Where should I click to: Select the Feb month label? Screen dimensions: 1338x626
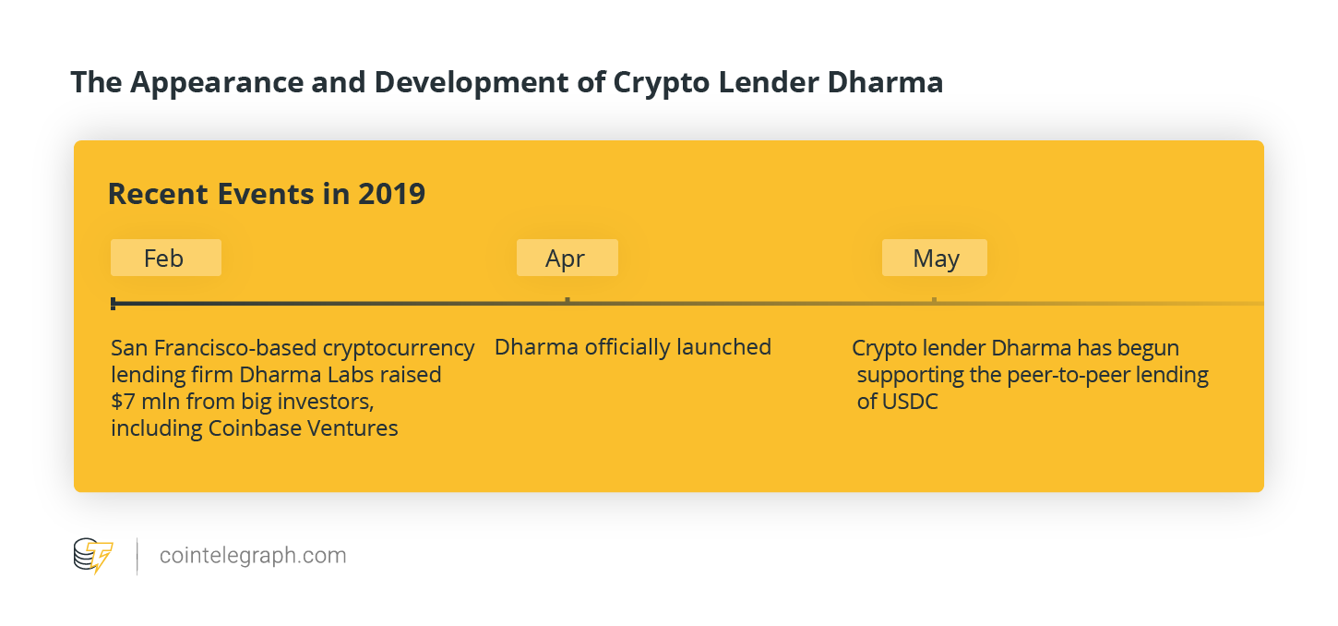tap(165, 258)
